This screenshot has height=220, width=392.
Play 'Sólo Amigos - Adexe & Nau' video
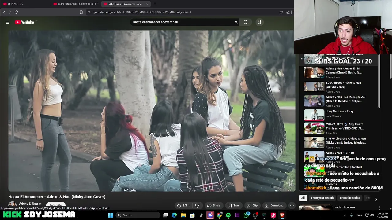pos(339,87)
